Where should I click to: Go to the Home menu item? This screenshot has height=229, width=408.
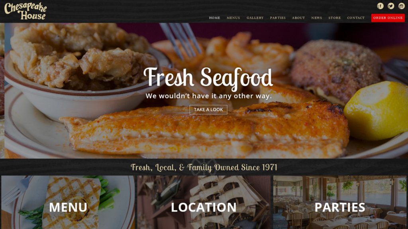tap(214, 18)
